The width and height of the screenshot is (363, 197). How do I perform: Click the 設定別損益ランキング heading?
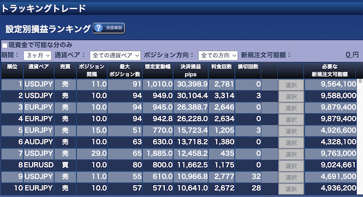coord(48,29)
